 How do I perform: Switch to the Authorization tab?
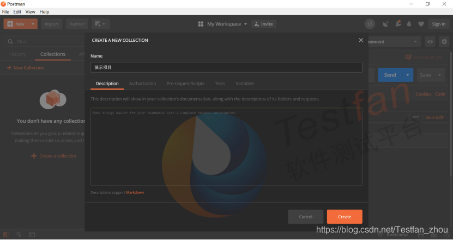click(142, 84)
